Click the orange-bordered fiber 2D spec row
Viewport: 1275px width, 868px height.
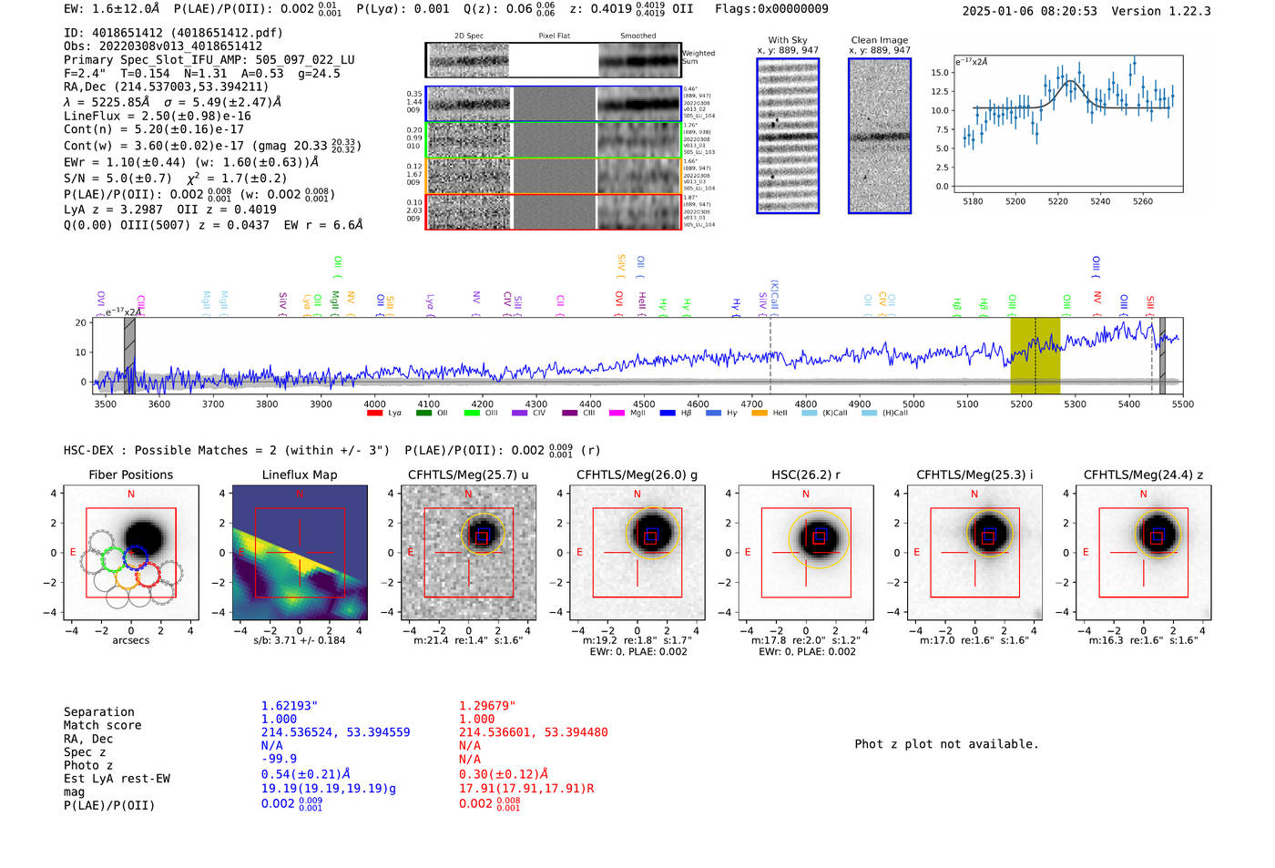554,176
